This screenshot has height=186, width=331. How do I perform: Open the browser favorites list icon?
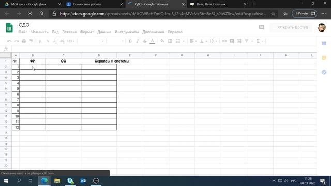coord(285,14)
